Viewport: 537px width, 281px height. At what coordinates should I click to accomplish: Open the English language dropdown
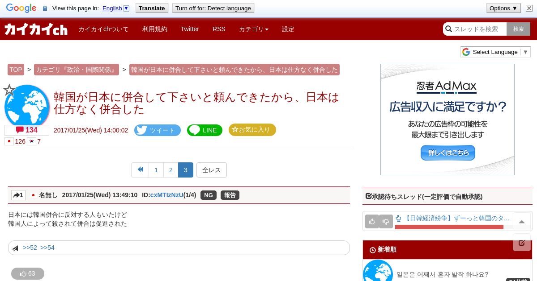point(126,8)
